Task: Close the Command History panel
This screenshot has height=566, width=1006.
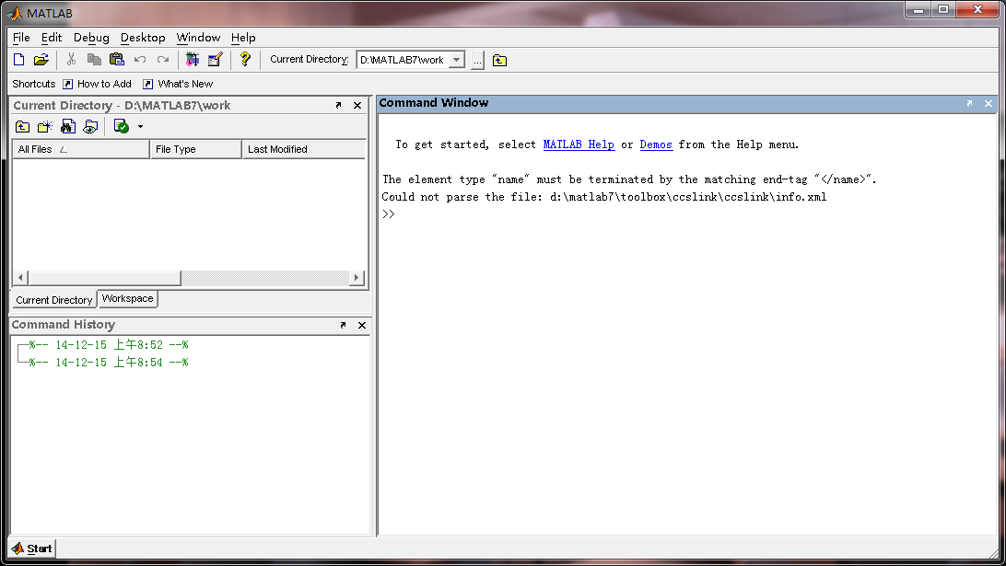Action: point(362,325)
